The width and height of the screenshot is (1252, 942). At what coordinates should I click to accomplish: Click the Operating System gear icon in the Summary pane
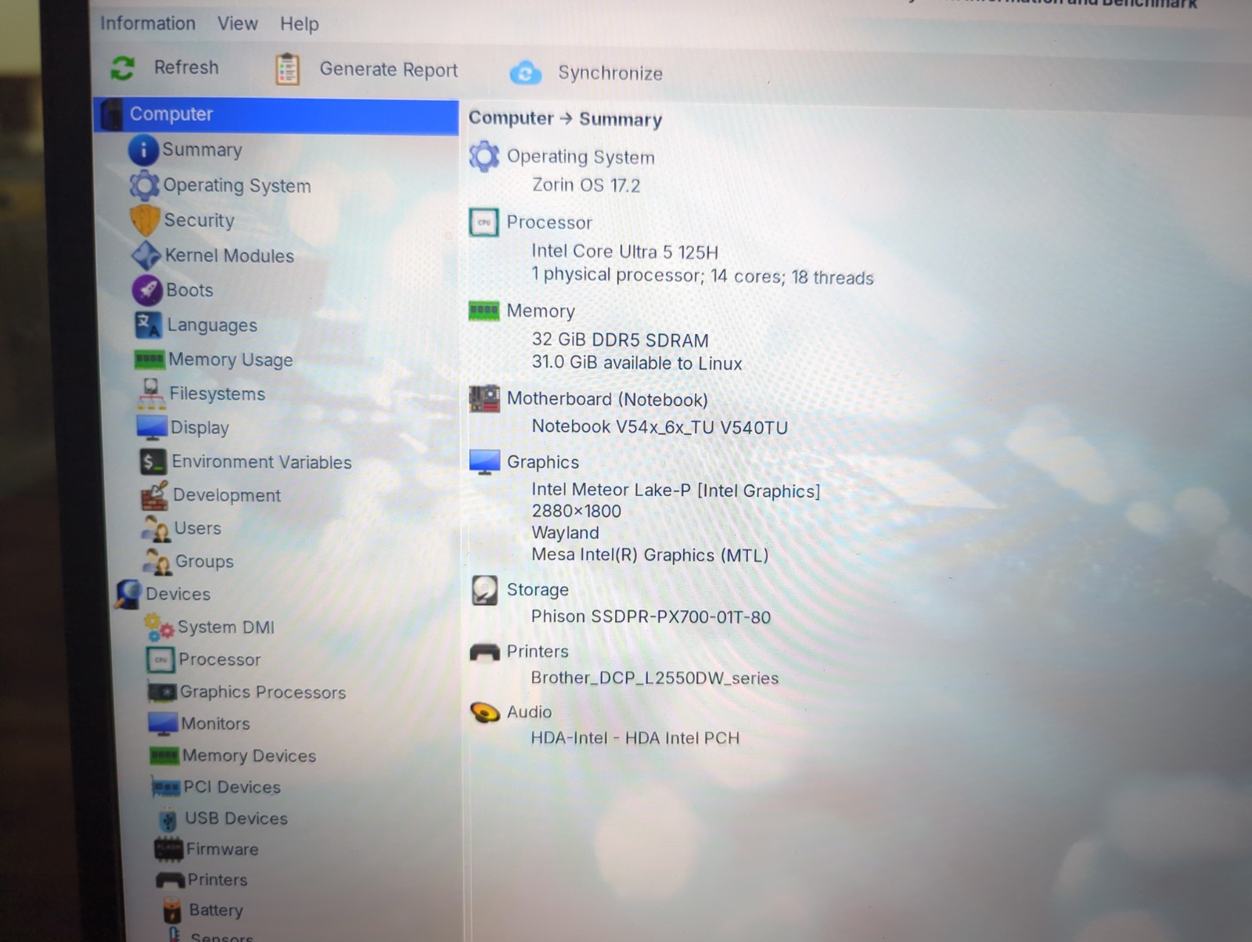(484, 156)
